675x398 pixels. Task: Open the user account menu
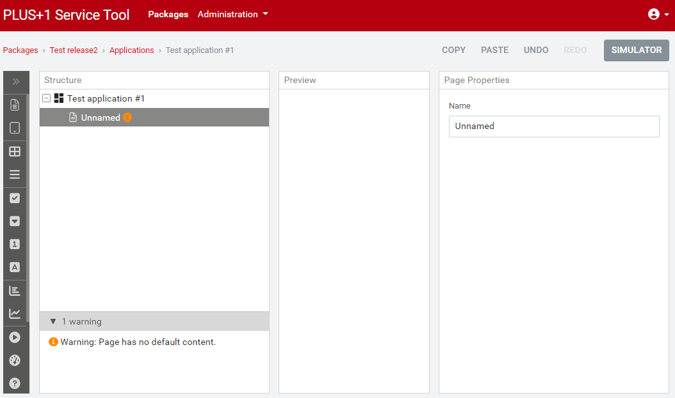(x=653, y=13)
